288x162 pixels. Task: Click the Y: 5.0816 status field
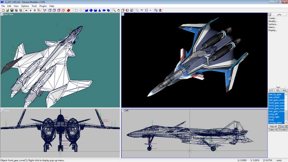coord(256,160)
